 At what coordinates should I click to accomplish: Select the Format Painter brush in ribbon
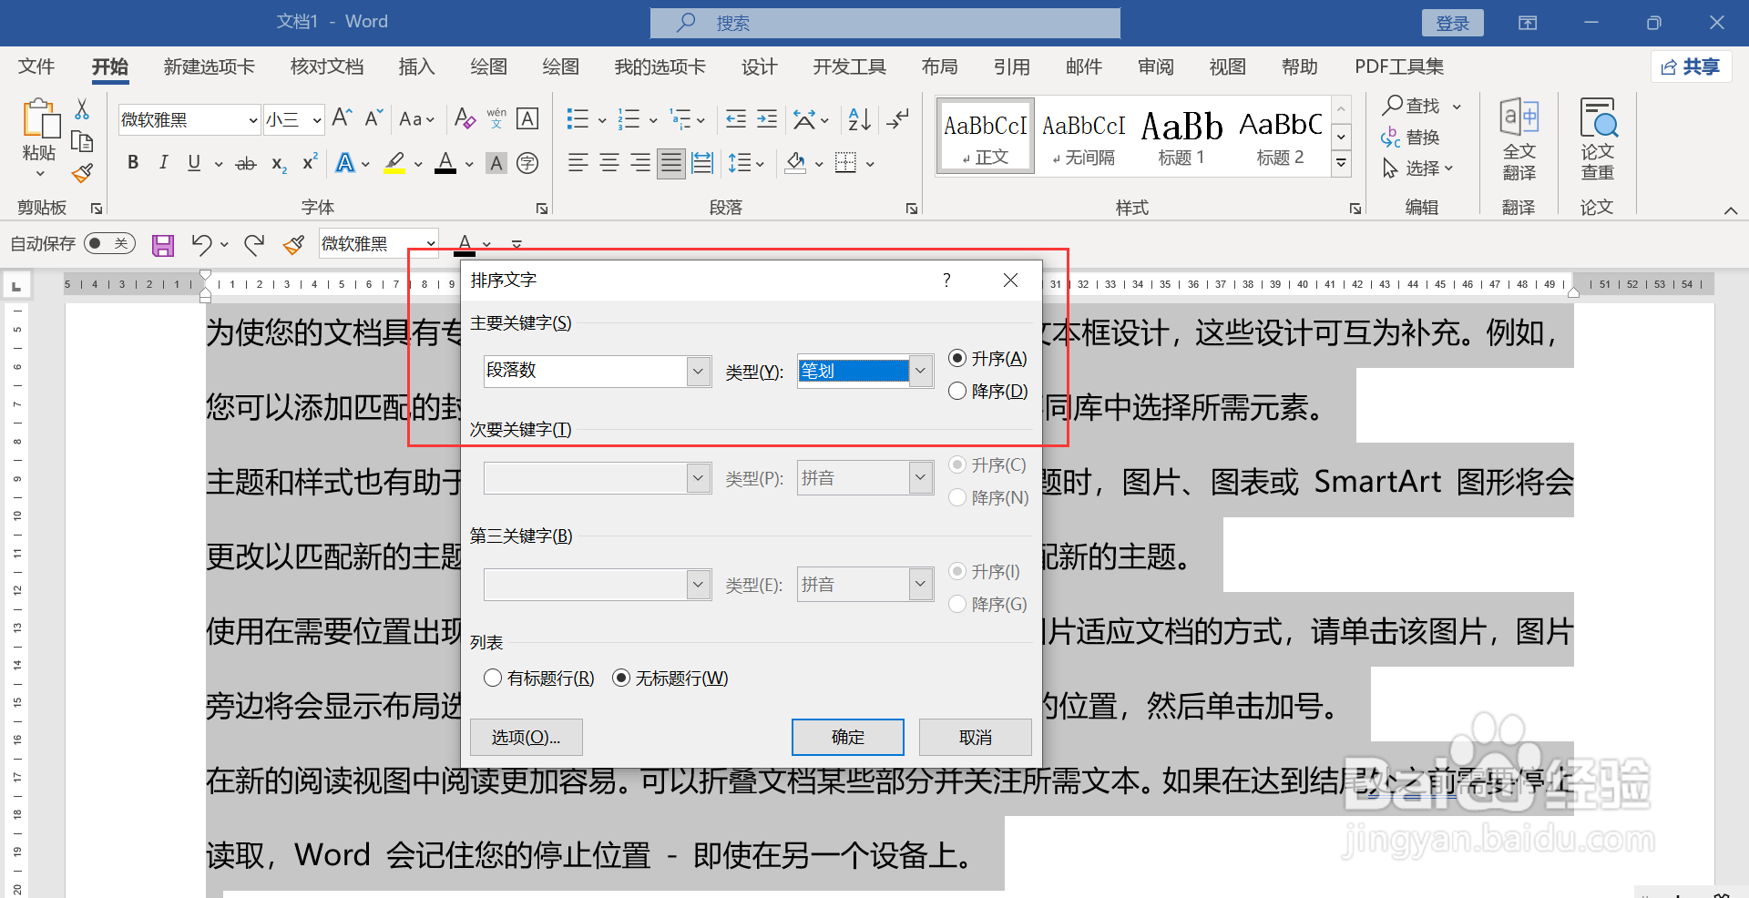82,172
